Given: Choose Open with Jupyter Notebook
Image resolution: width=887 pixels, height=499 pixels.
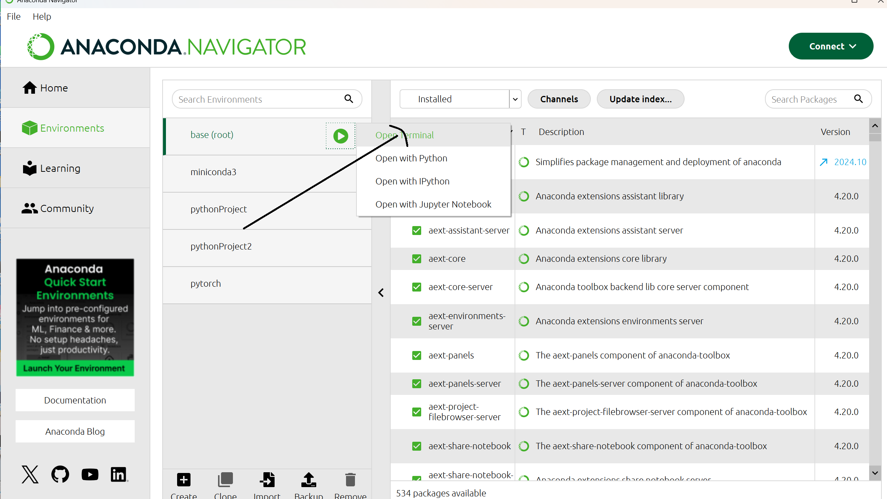Looking at the screenshot, I should [x=433, y=205].
